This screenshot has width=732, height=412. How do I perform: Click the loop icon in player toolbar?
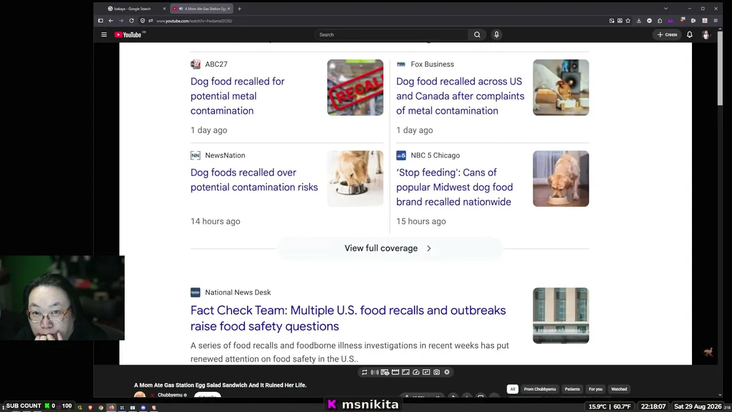pos(364,372)
